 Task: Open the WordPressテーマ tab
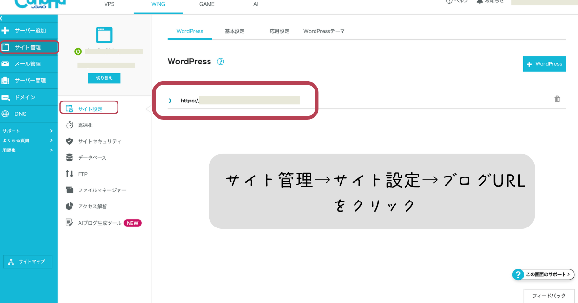click(324, 31)
